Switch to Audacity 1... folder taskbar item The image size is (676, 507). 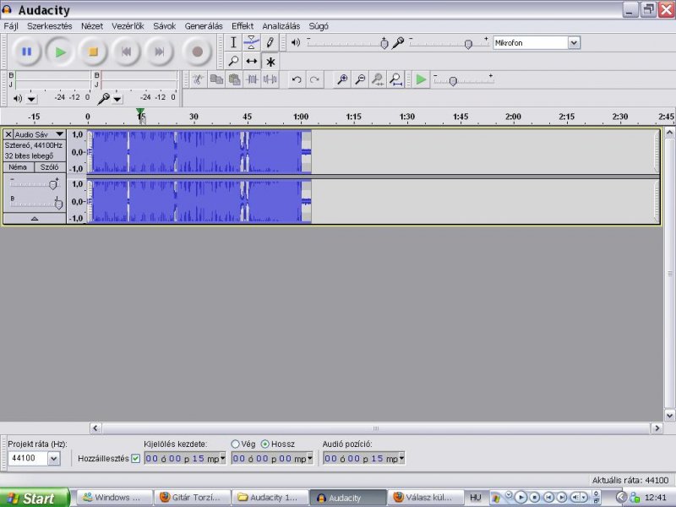(270, 498)
